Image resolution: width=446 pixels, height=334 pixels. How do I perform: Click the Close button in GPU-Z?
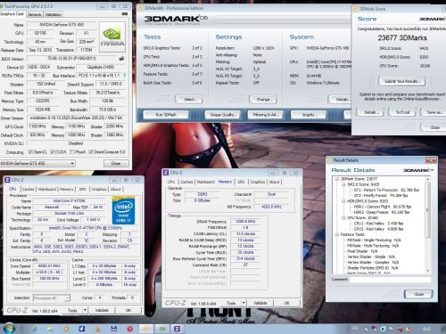[x=116, y=163]
